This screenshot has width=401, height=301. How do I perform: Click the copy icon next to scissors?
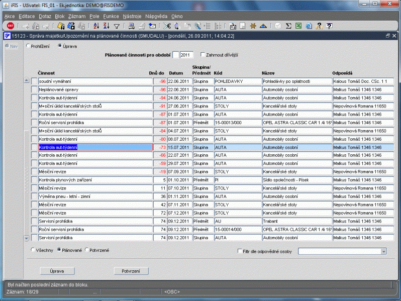177,26
